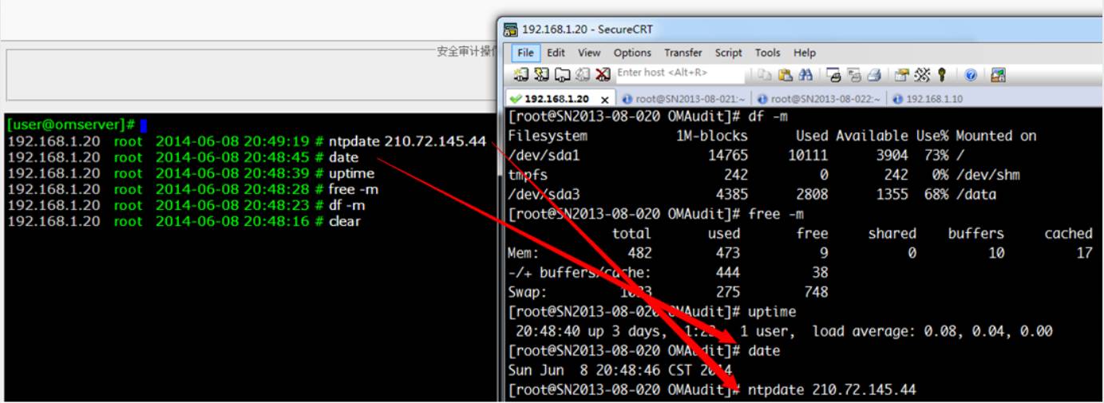Open Find using the binoculars icon

point(805,75)
